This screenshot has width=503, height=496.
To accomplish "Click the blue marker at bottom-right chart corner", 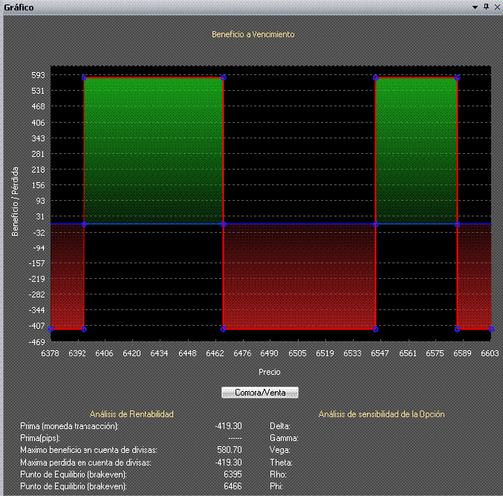I will (x=491, y=329).
